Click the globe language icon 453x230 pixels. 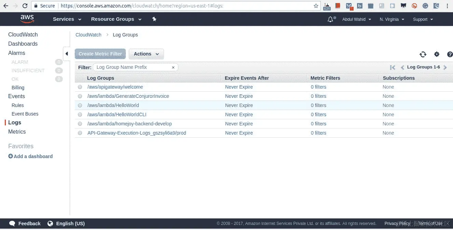[50, 224]
